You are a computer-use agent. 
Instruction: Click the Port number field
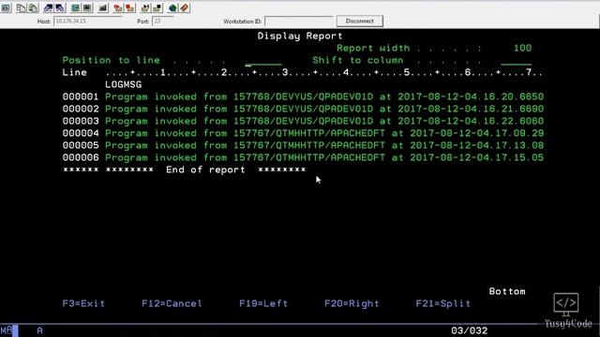pyautogui.click(x=162, y=21)
